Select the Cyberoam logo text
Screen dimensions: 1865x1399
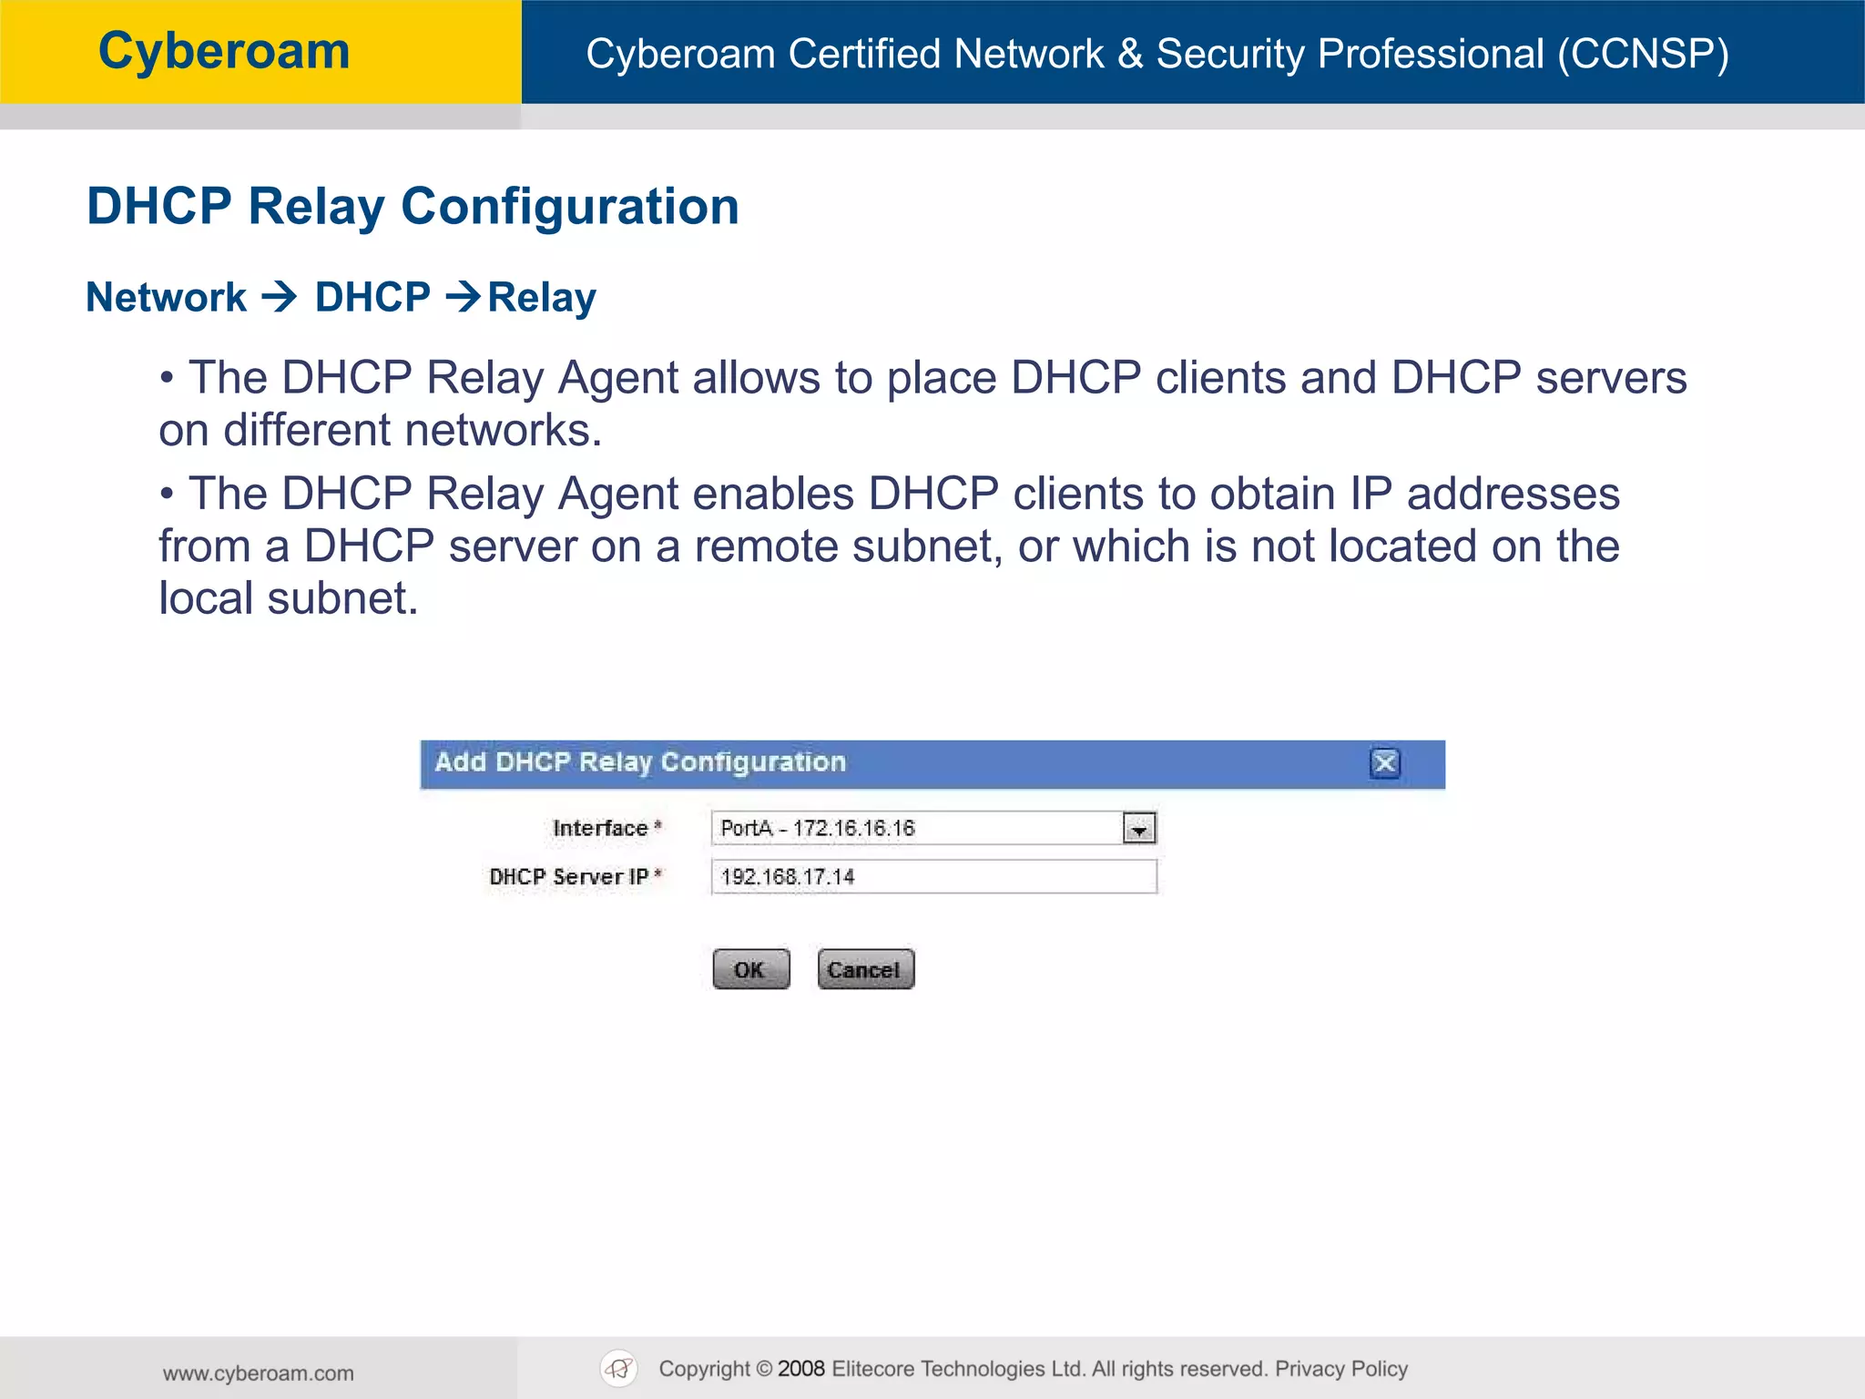224,51
